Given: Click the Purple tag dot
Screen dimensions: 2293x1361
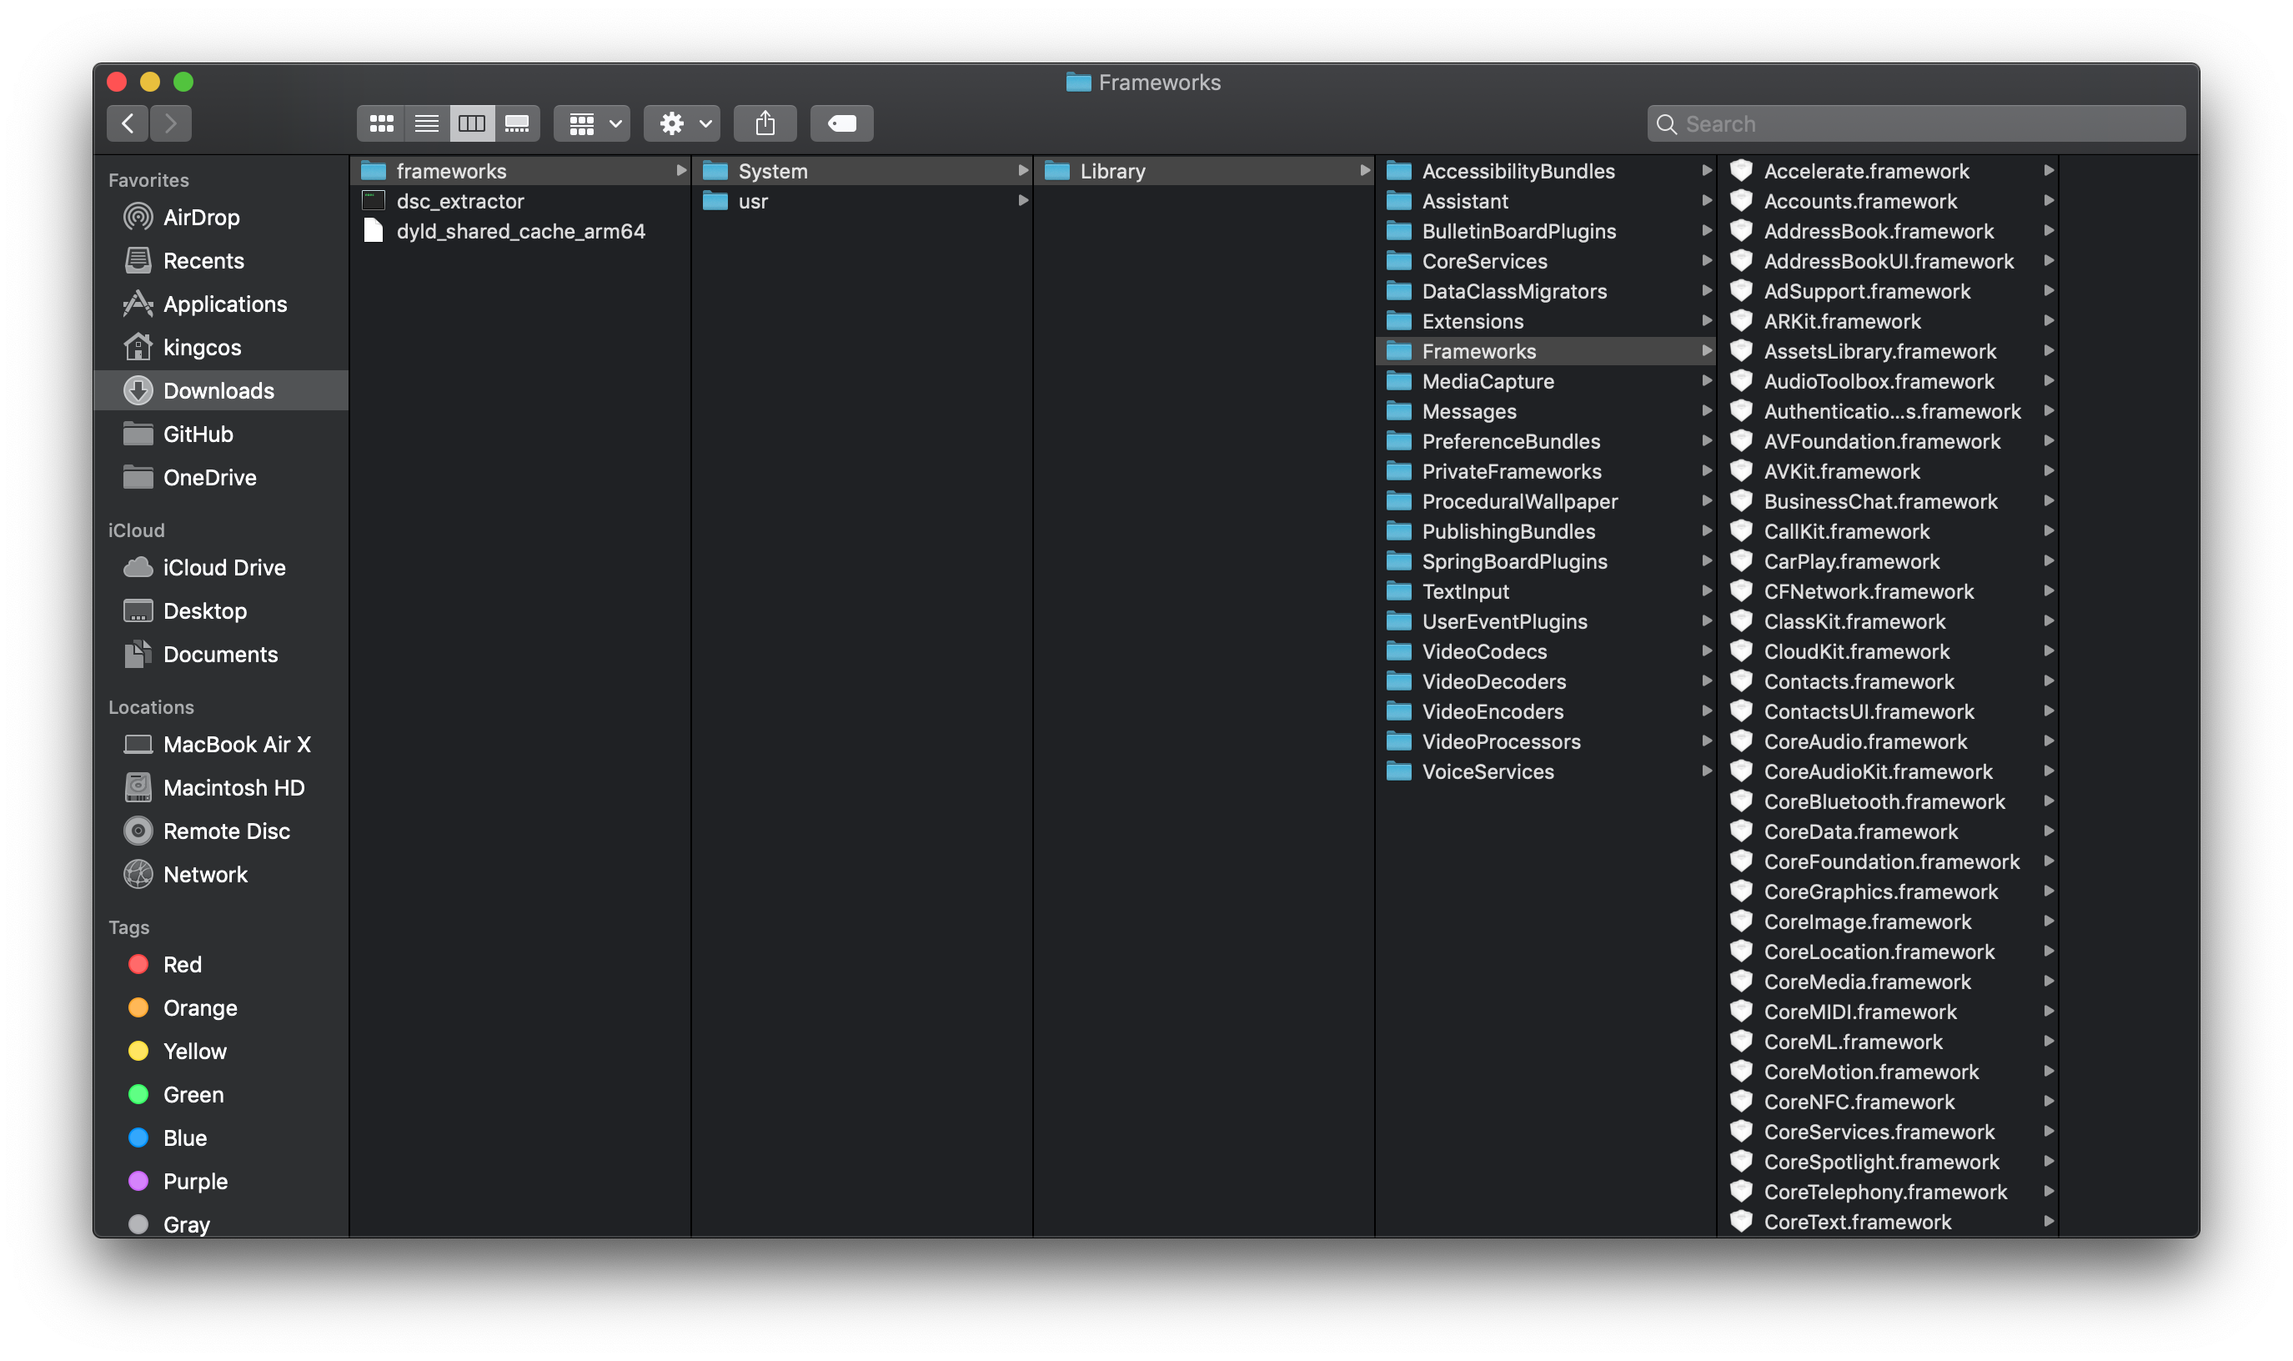Looking at the screenshot, I should pos(138,1181).
